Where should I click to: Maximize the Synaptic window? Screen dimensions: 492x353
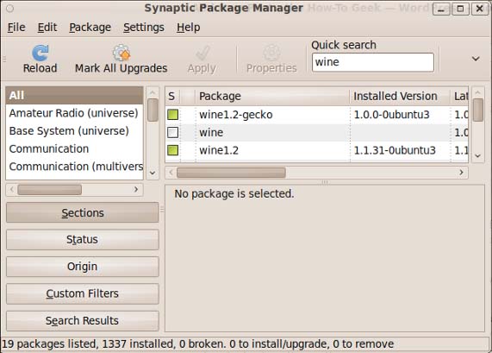tap(460, 9)
